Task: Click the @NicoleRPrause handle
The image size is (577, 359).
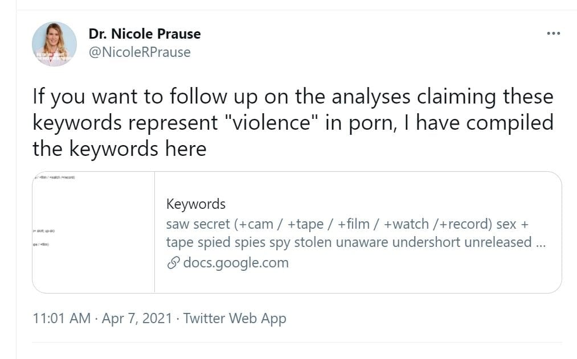Action: tap(140, 52)
